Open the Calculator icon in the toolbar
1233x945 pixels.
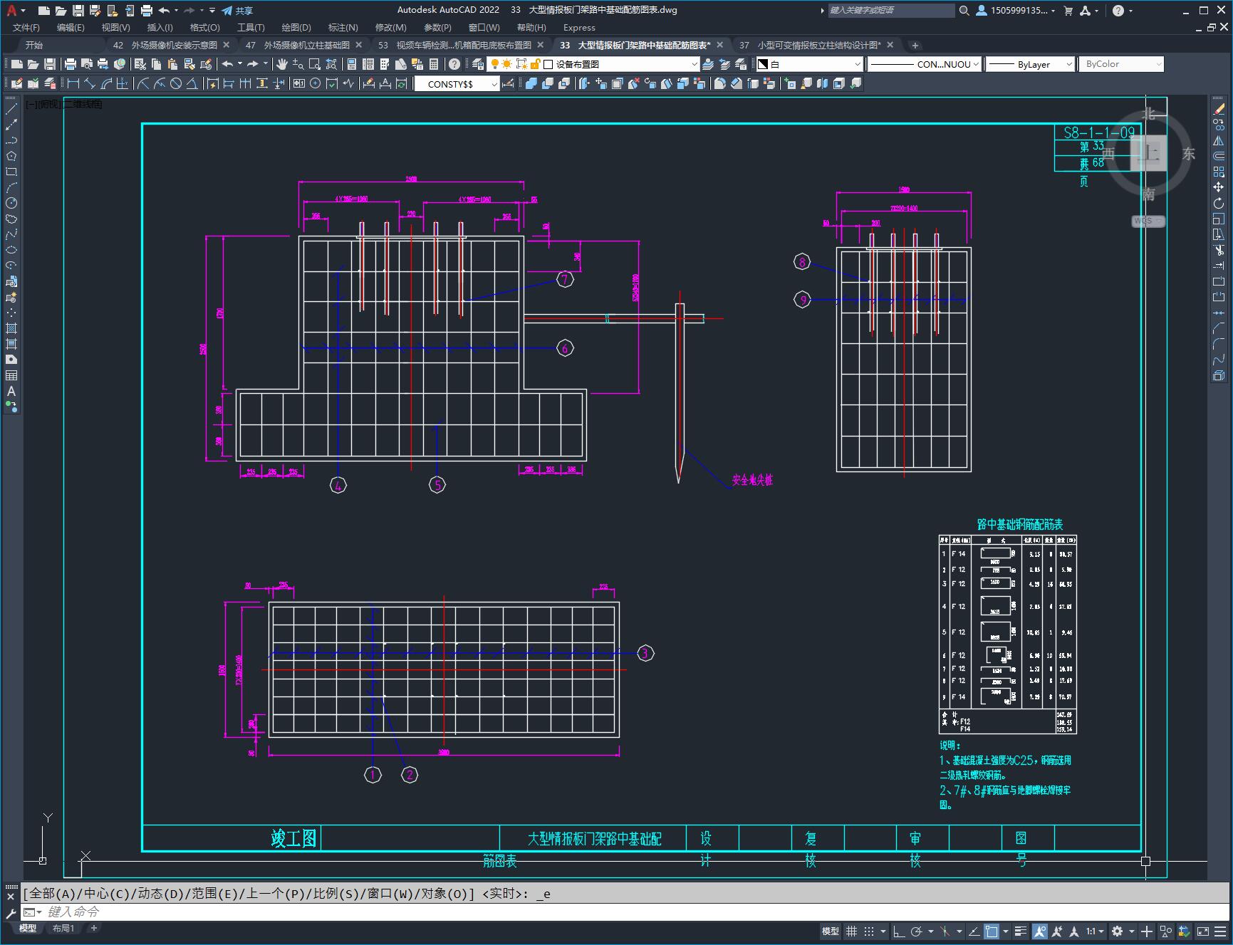tap(434, 64)
